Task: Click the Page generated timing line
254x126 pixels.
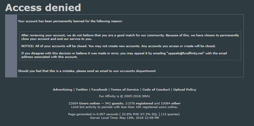Action: 124,114
